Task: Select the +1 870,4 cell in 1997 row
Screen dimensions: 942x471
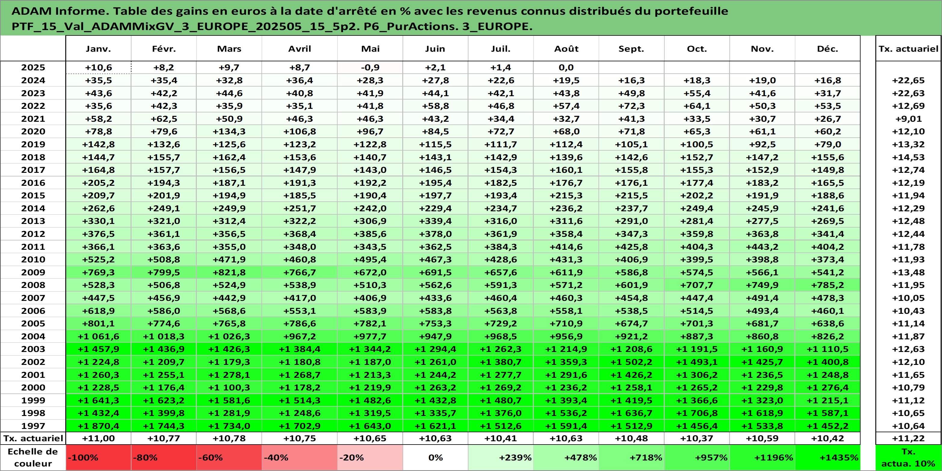Action: pos(98,426)
